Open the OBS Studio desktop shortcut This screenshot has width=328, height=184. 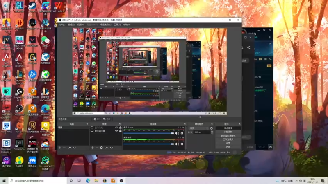[x=19, y=110]
